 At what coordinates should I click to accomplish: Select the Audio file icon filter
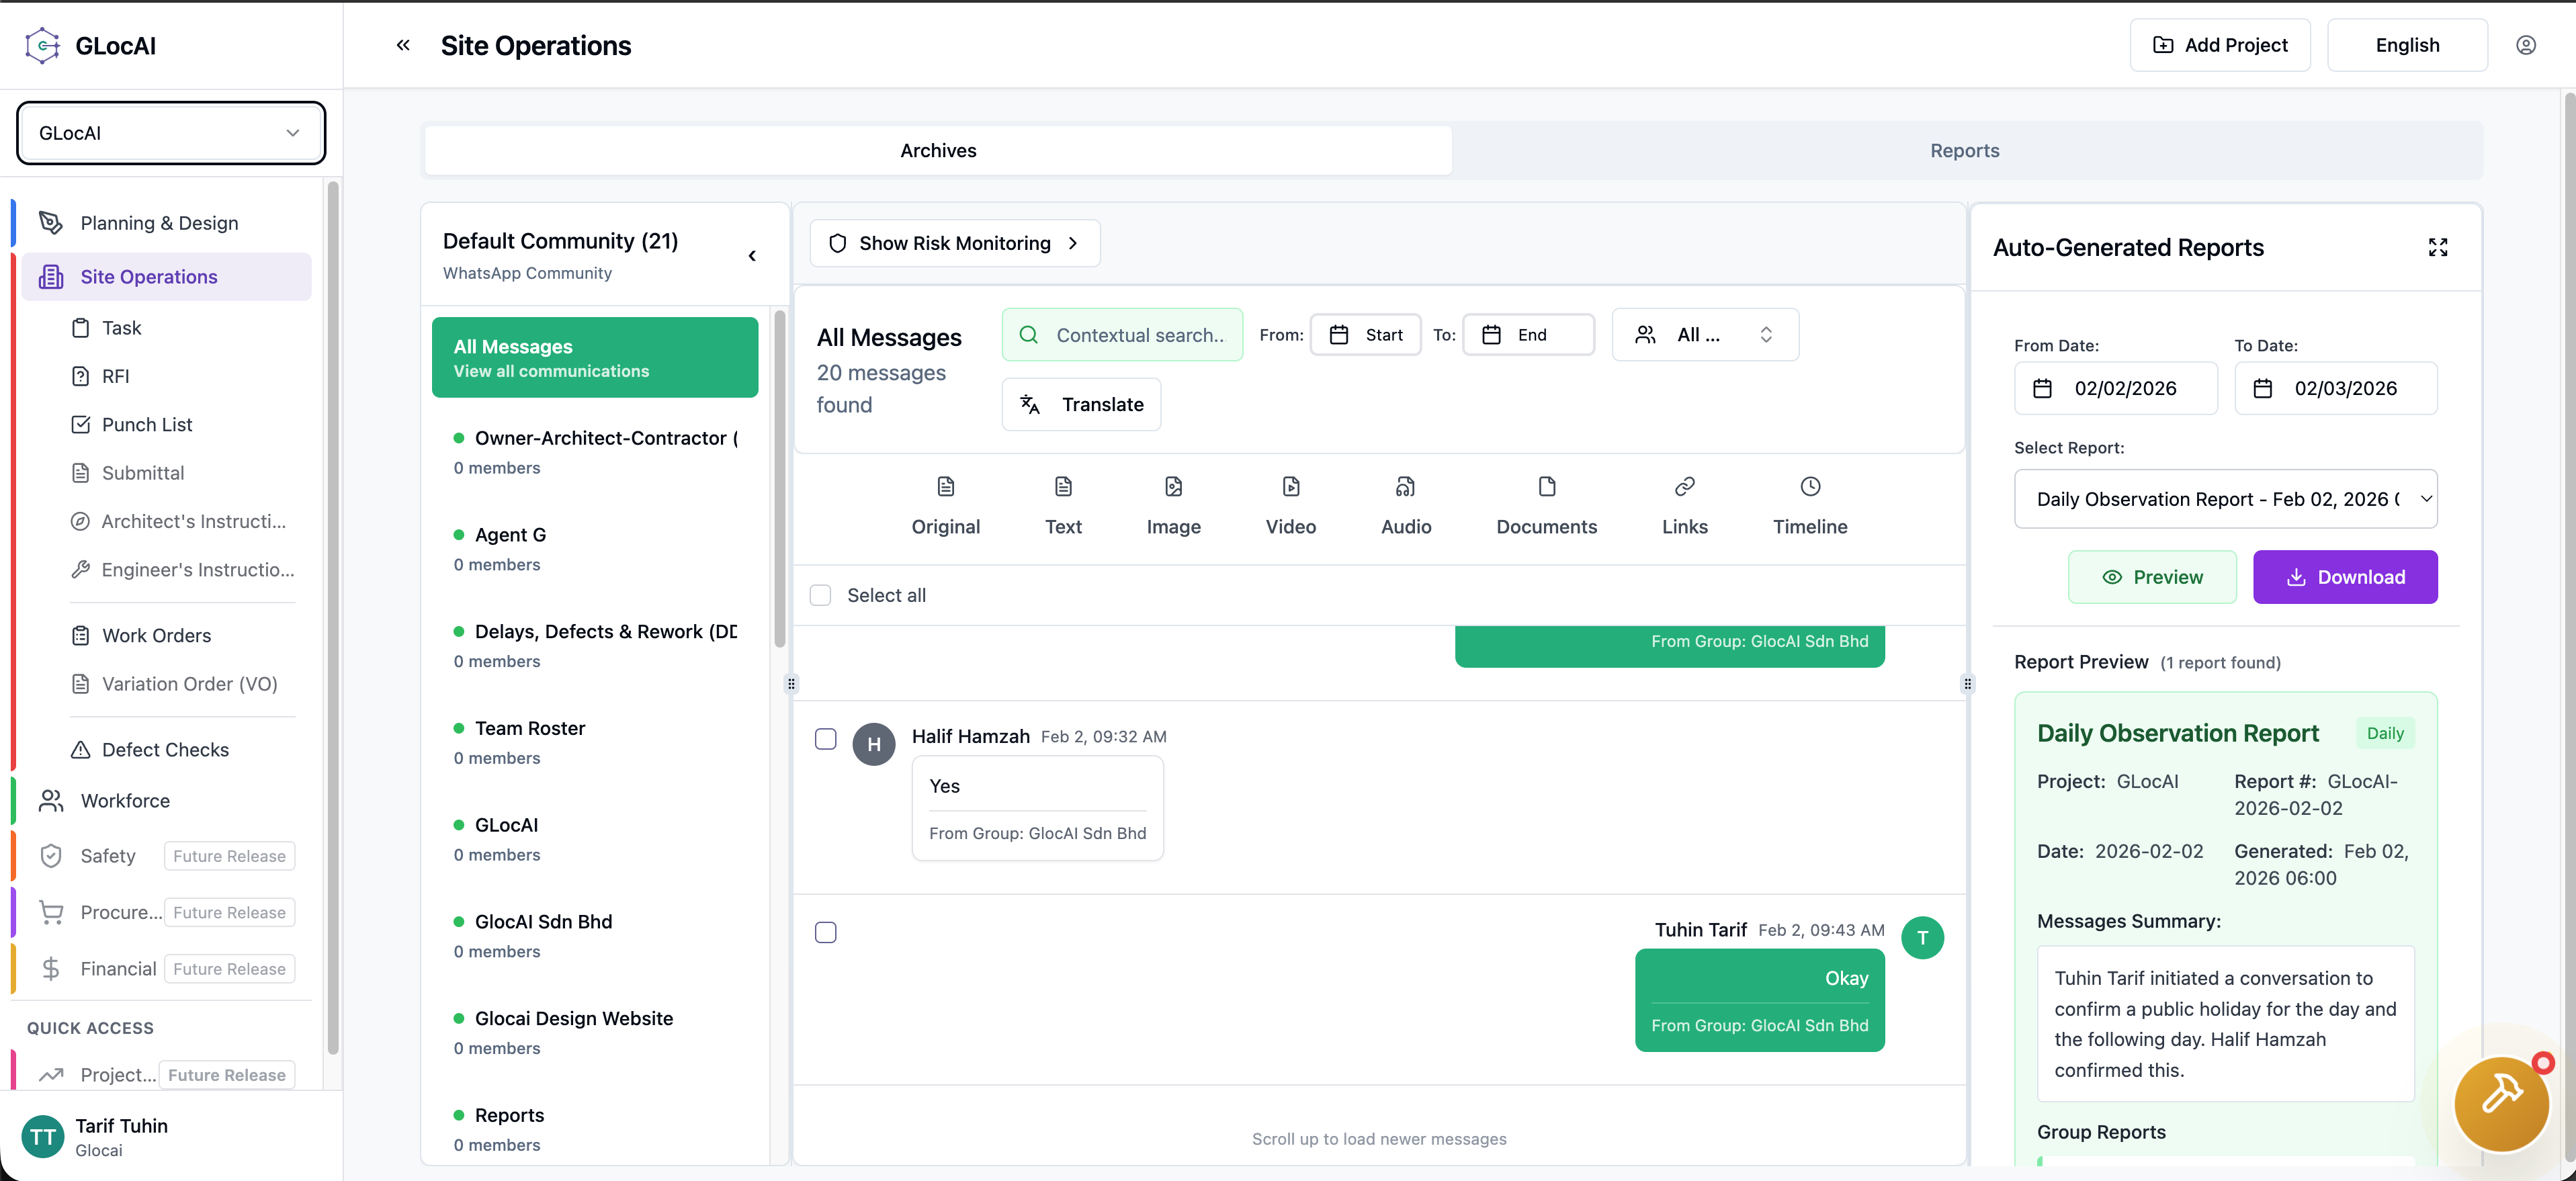1405,487
